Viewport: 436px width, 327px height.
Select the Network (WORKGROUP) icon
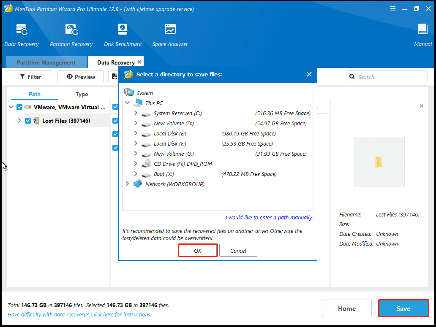[x=138, y=184]
